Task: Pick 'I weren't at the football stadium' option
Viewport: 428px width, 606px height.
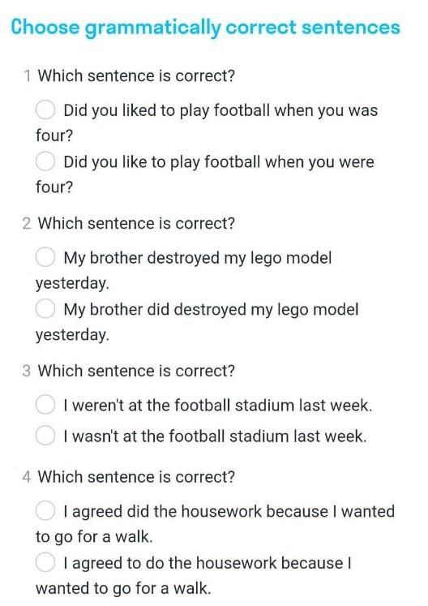Action: 45,405
